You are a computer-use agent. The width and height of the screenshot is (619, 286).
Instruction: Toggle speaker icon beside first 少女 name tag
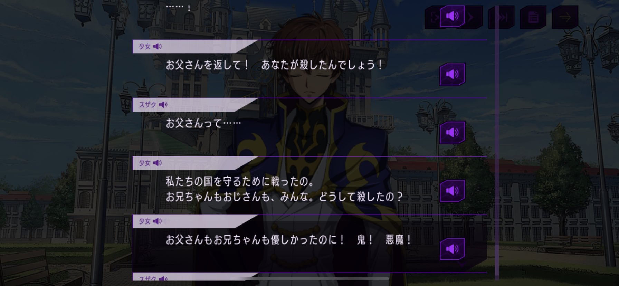point(158,46)
